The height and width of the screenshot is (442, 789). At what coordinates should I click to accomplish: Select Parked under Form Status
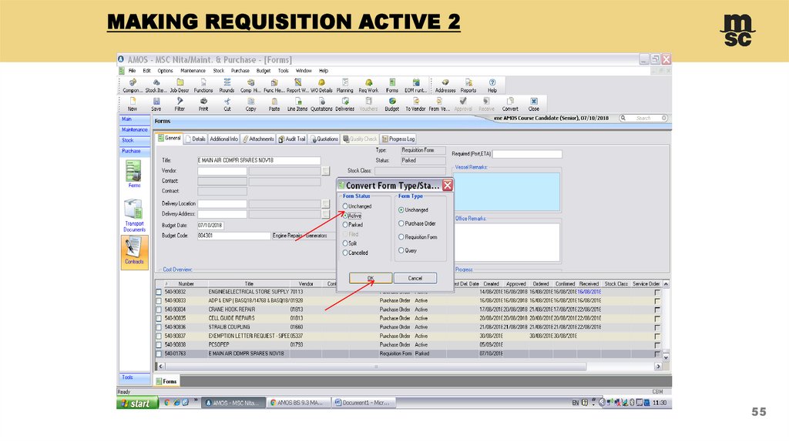point(353,225)
